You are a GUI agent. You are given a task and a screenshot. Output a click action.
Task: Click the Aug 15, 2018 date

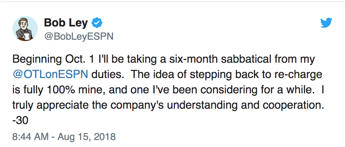(x=86, y=137)
